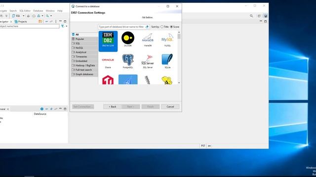Select the Hadoop / BigData category
Screen dimensions: 316x177
pyautogui.click(x=84, y=65)
